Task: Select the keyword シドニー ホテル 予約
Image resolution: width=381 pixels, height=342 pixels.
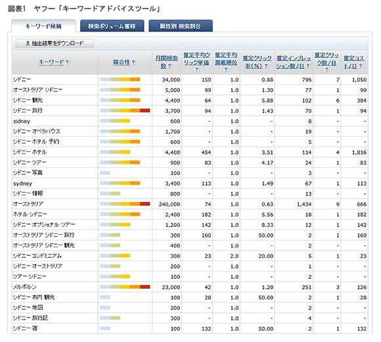Action: 36,142
